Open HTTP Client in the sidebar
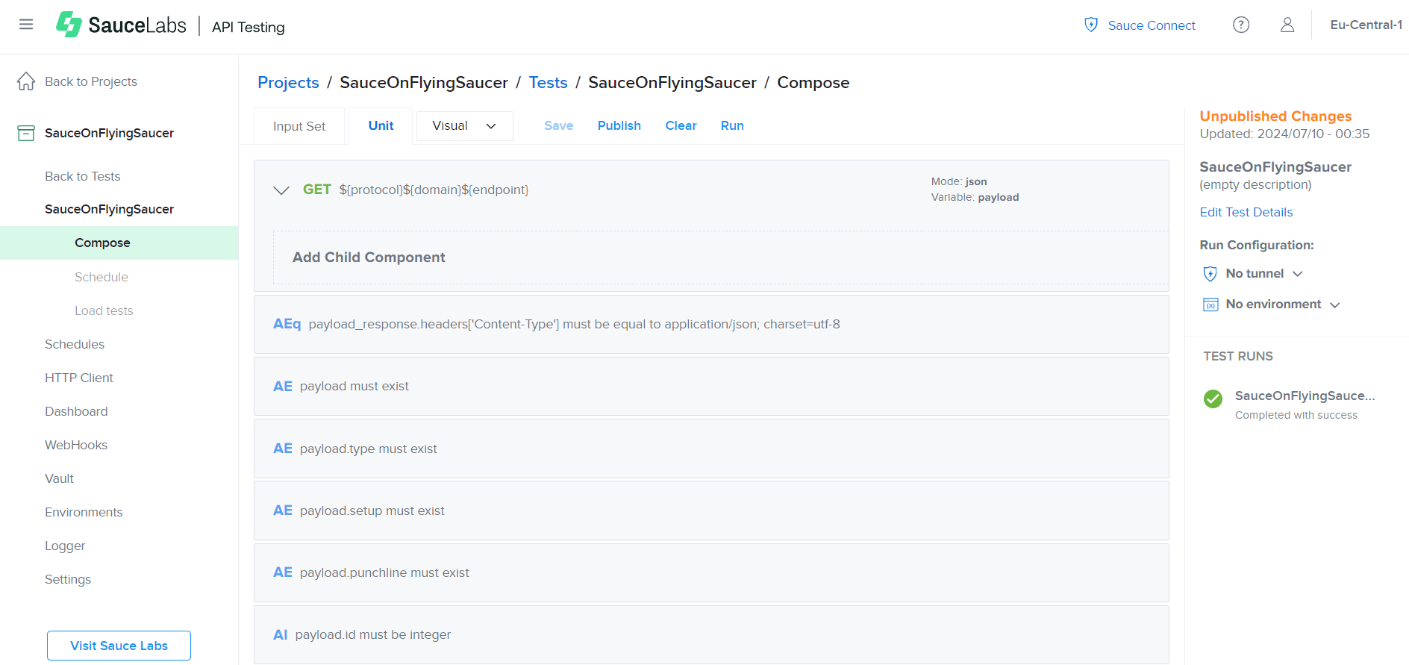This screenshot has height=665, width=1409. coord(79,378)
